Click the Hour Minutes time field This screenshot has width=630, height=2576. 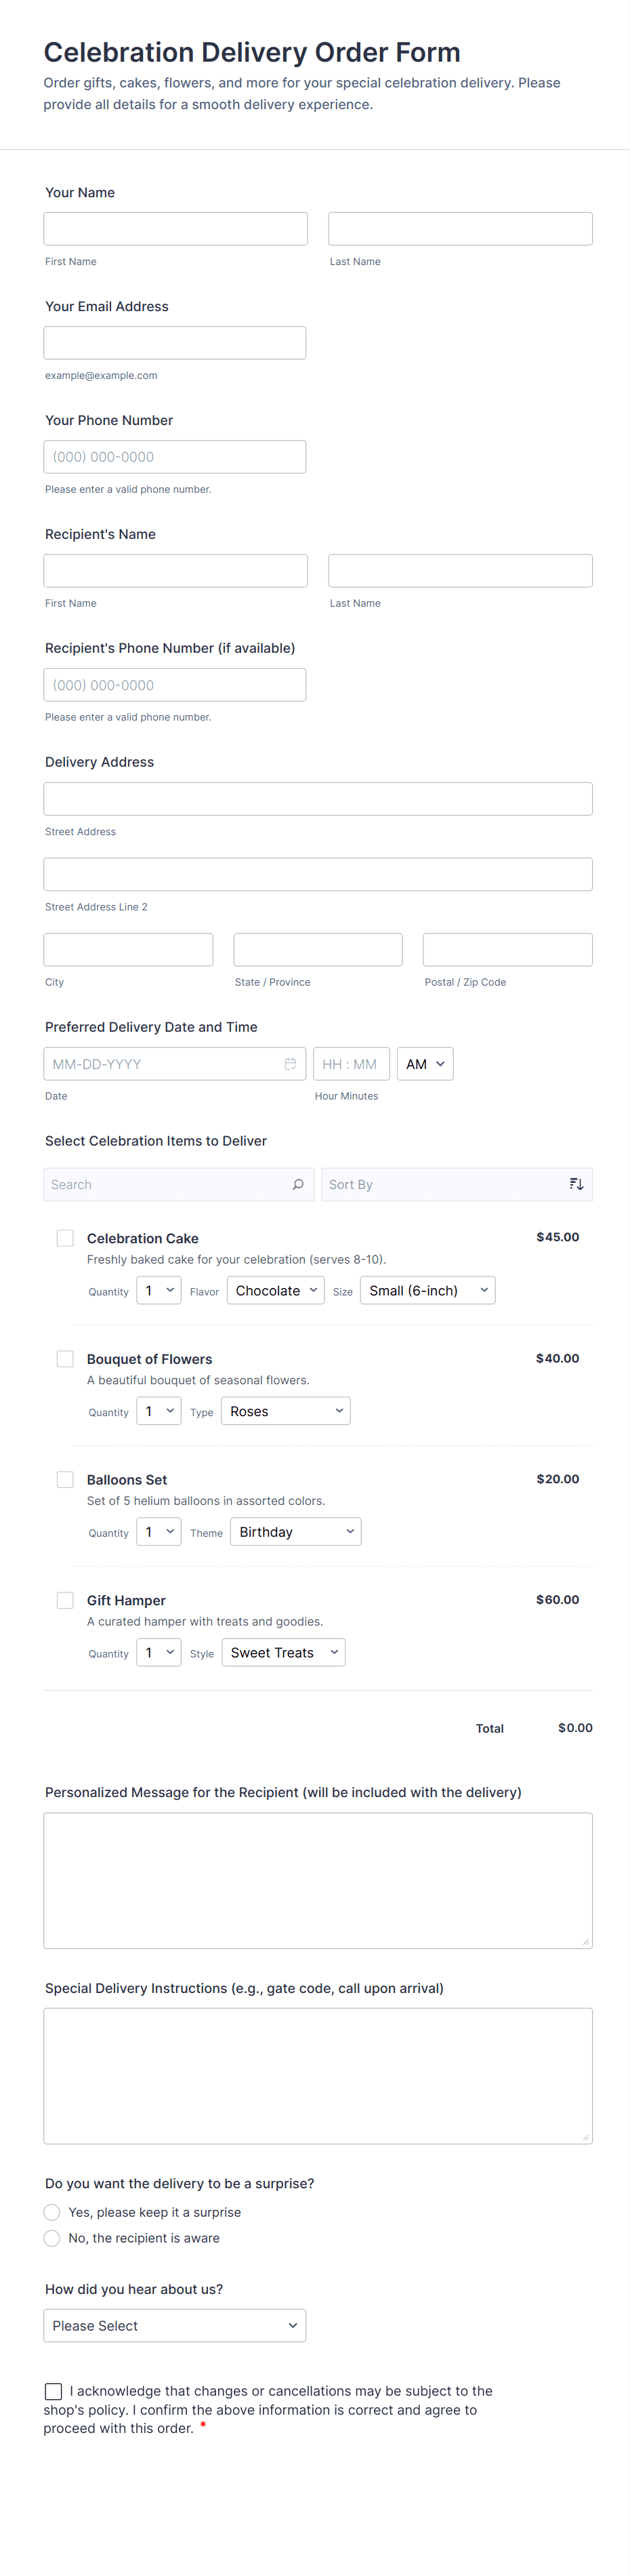coord(350,1064)
